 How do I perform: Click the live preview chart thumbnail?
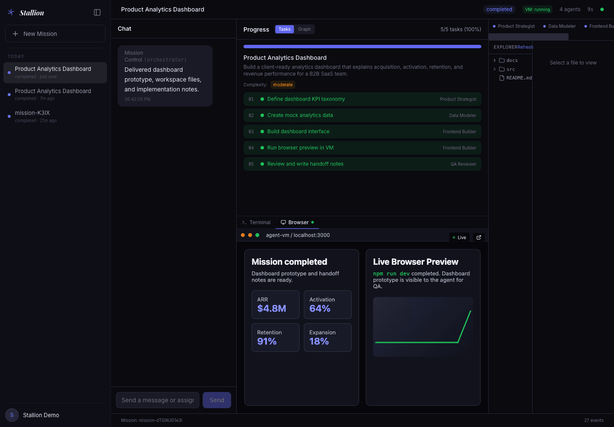[423, 327]
